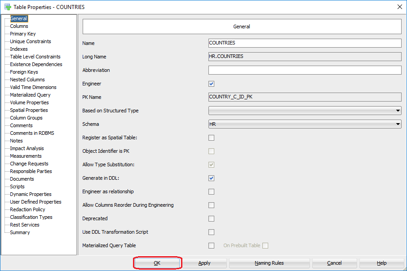
Task: Click the Cancel button
Action: pyautogui.click(x=334, y=263)
